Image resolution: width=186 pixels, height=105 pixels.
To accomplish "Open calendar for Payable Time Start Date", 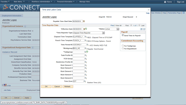I will pos(84,21).
